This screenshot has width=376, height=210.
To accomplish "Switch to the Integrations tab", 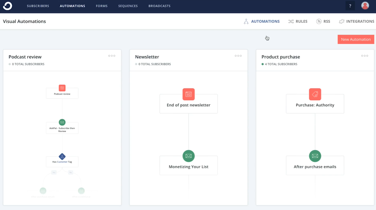I will [357, 22].
